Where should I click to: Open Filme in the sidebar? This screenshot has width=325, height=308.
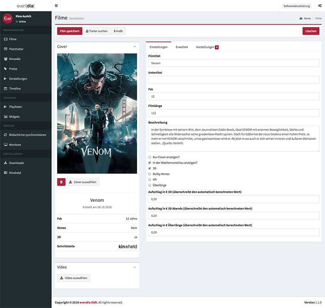(26, 39)
